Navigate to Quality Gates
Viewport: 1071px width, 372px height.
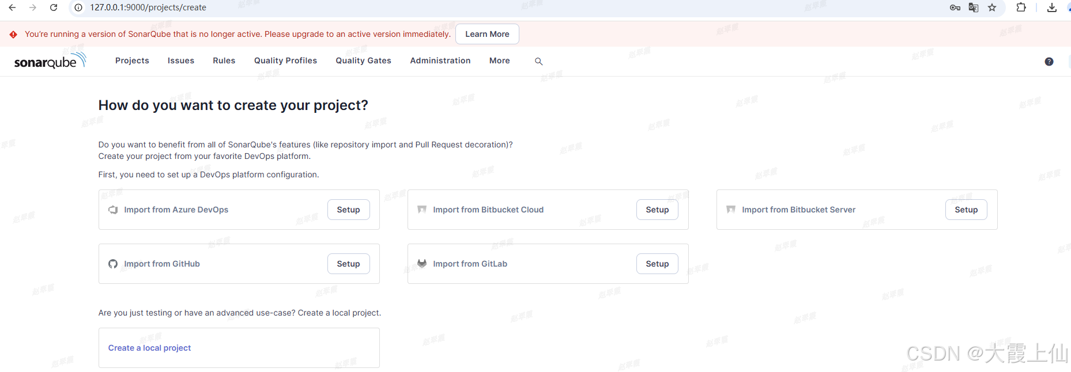point(364,60)
